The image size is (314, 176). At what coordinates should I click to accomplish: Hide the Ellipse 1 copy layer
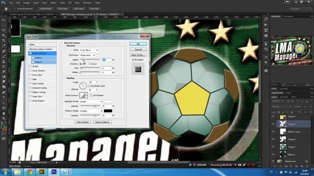(273, 132)
